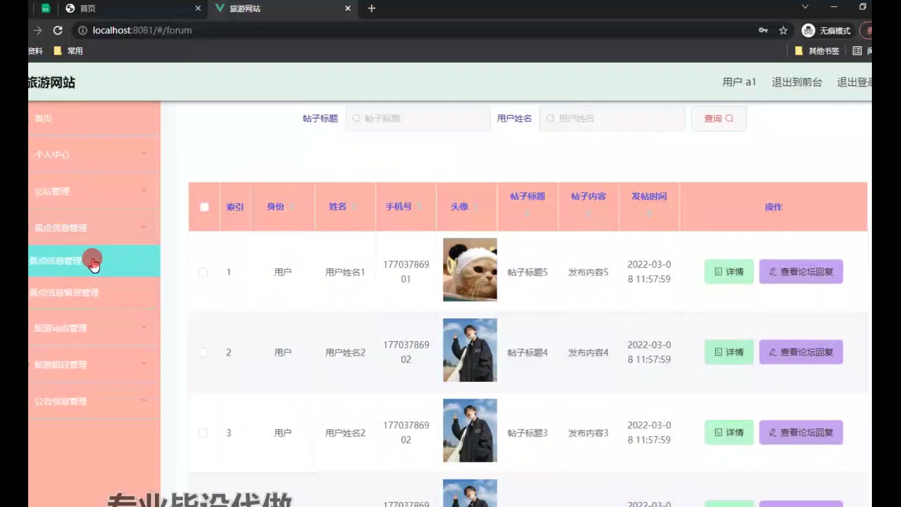Screen dimensions: 901x507
Task: Click 详情 for 帖子标题3 row
Action: click(x=729, y=432)
